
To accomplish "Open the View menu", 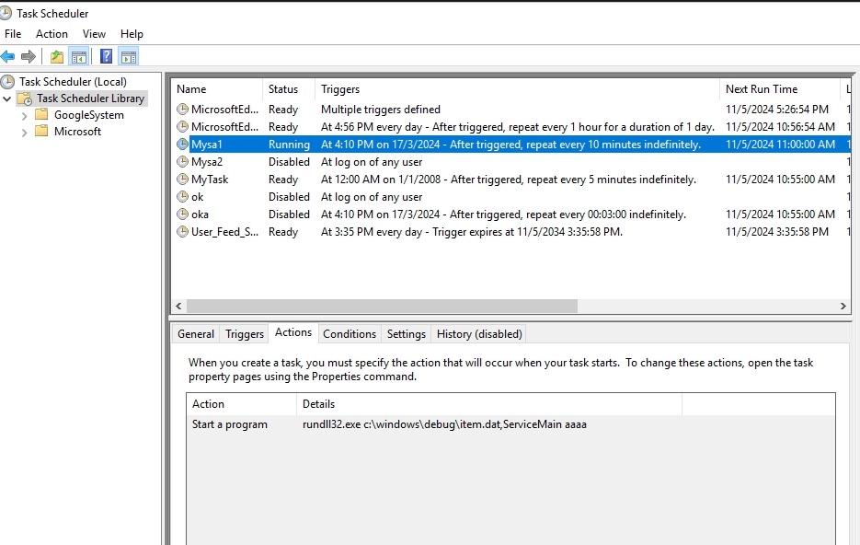I will coord(94,34).
